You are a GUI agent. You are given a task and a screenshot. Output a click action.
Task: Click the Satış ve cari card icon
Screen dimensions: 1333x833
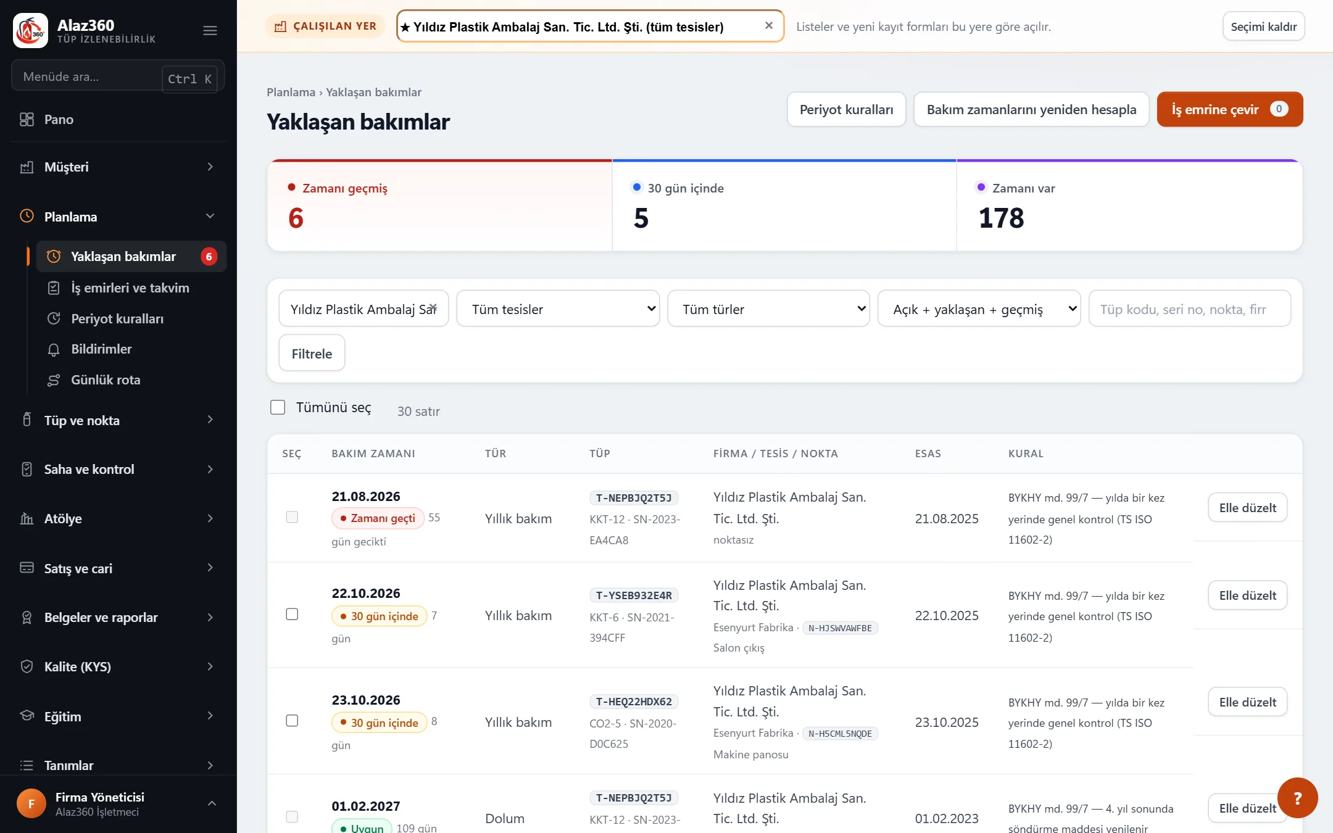pyautogui.click(x=27, y=568)
